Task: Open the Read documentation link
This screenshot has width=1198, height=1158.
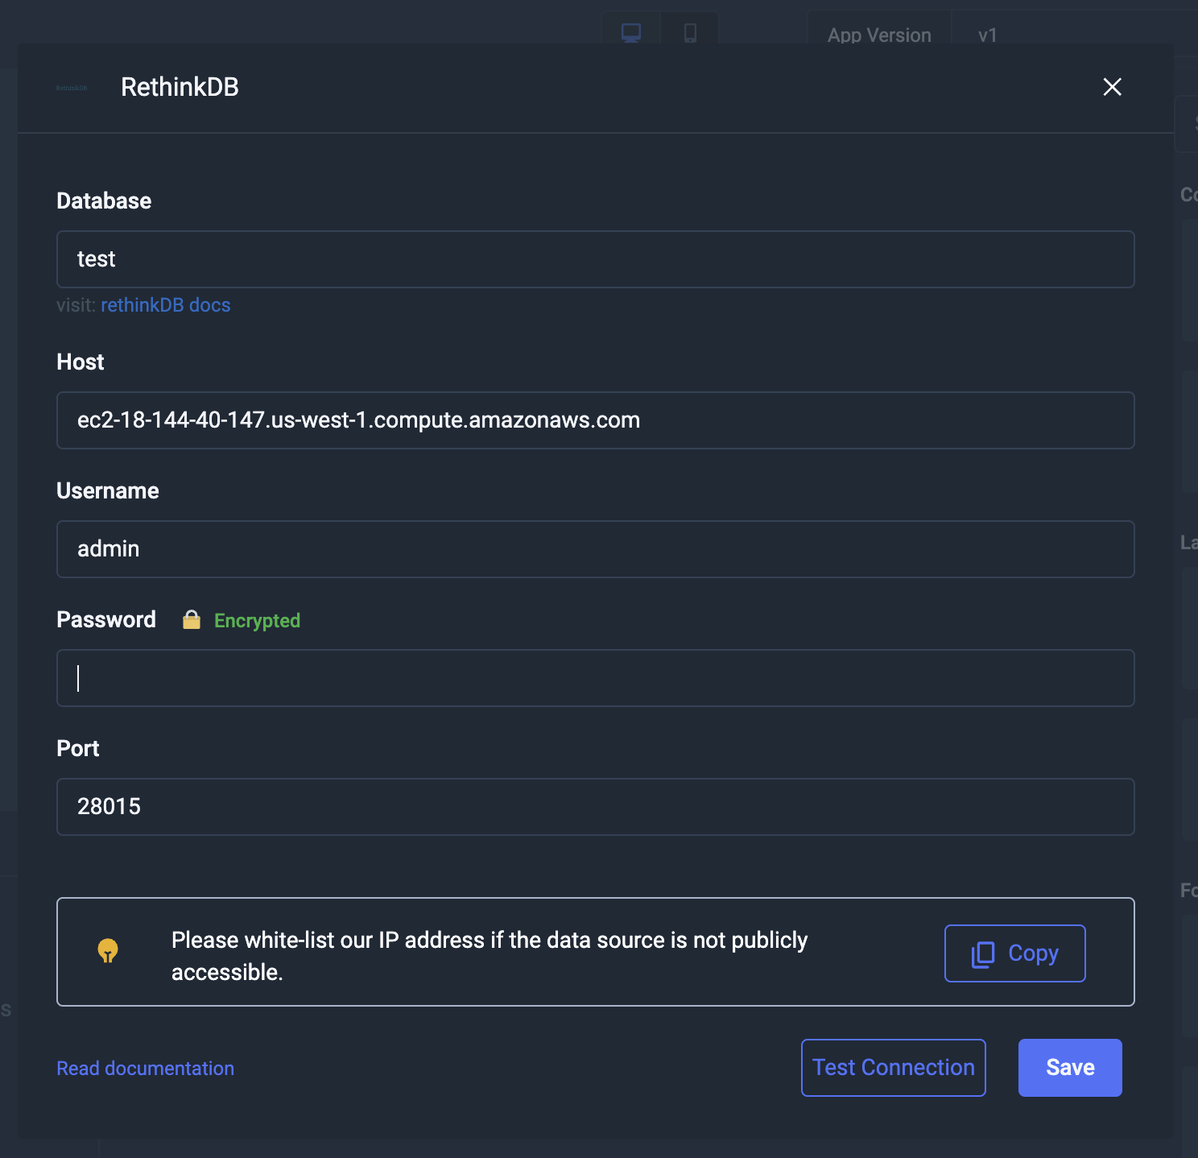Action: (146, 1069)
